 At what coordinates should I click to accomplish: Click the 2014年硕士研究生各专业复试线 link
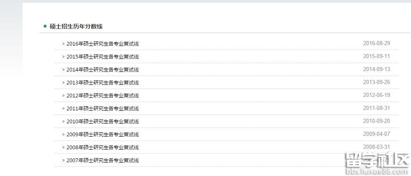coord(102,69)
